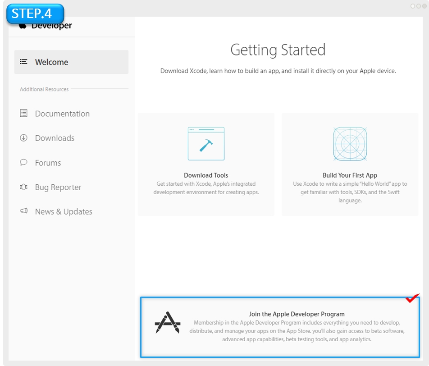Open the Forums sidebar entry
Viewport: 429px width, 366px height.
point(48,163)
